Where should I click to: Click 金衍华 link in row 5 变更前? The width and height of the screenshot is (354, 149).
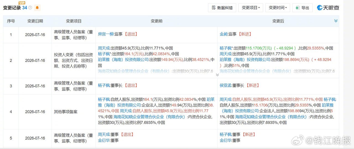click(104, 140)
